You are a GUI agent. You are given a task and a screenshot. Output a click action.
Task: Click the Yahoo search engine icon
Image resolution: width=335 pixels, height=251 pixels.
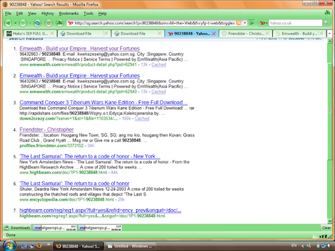pos(262,23)
